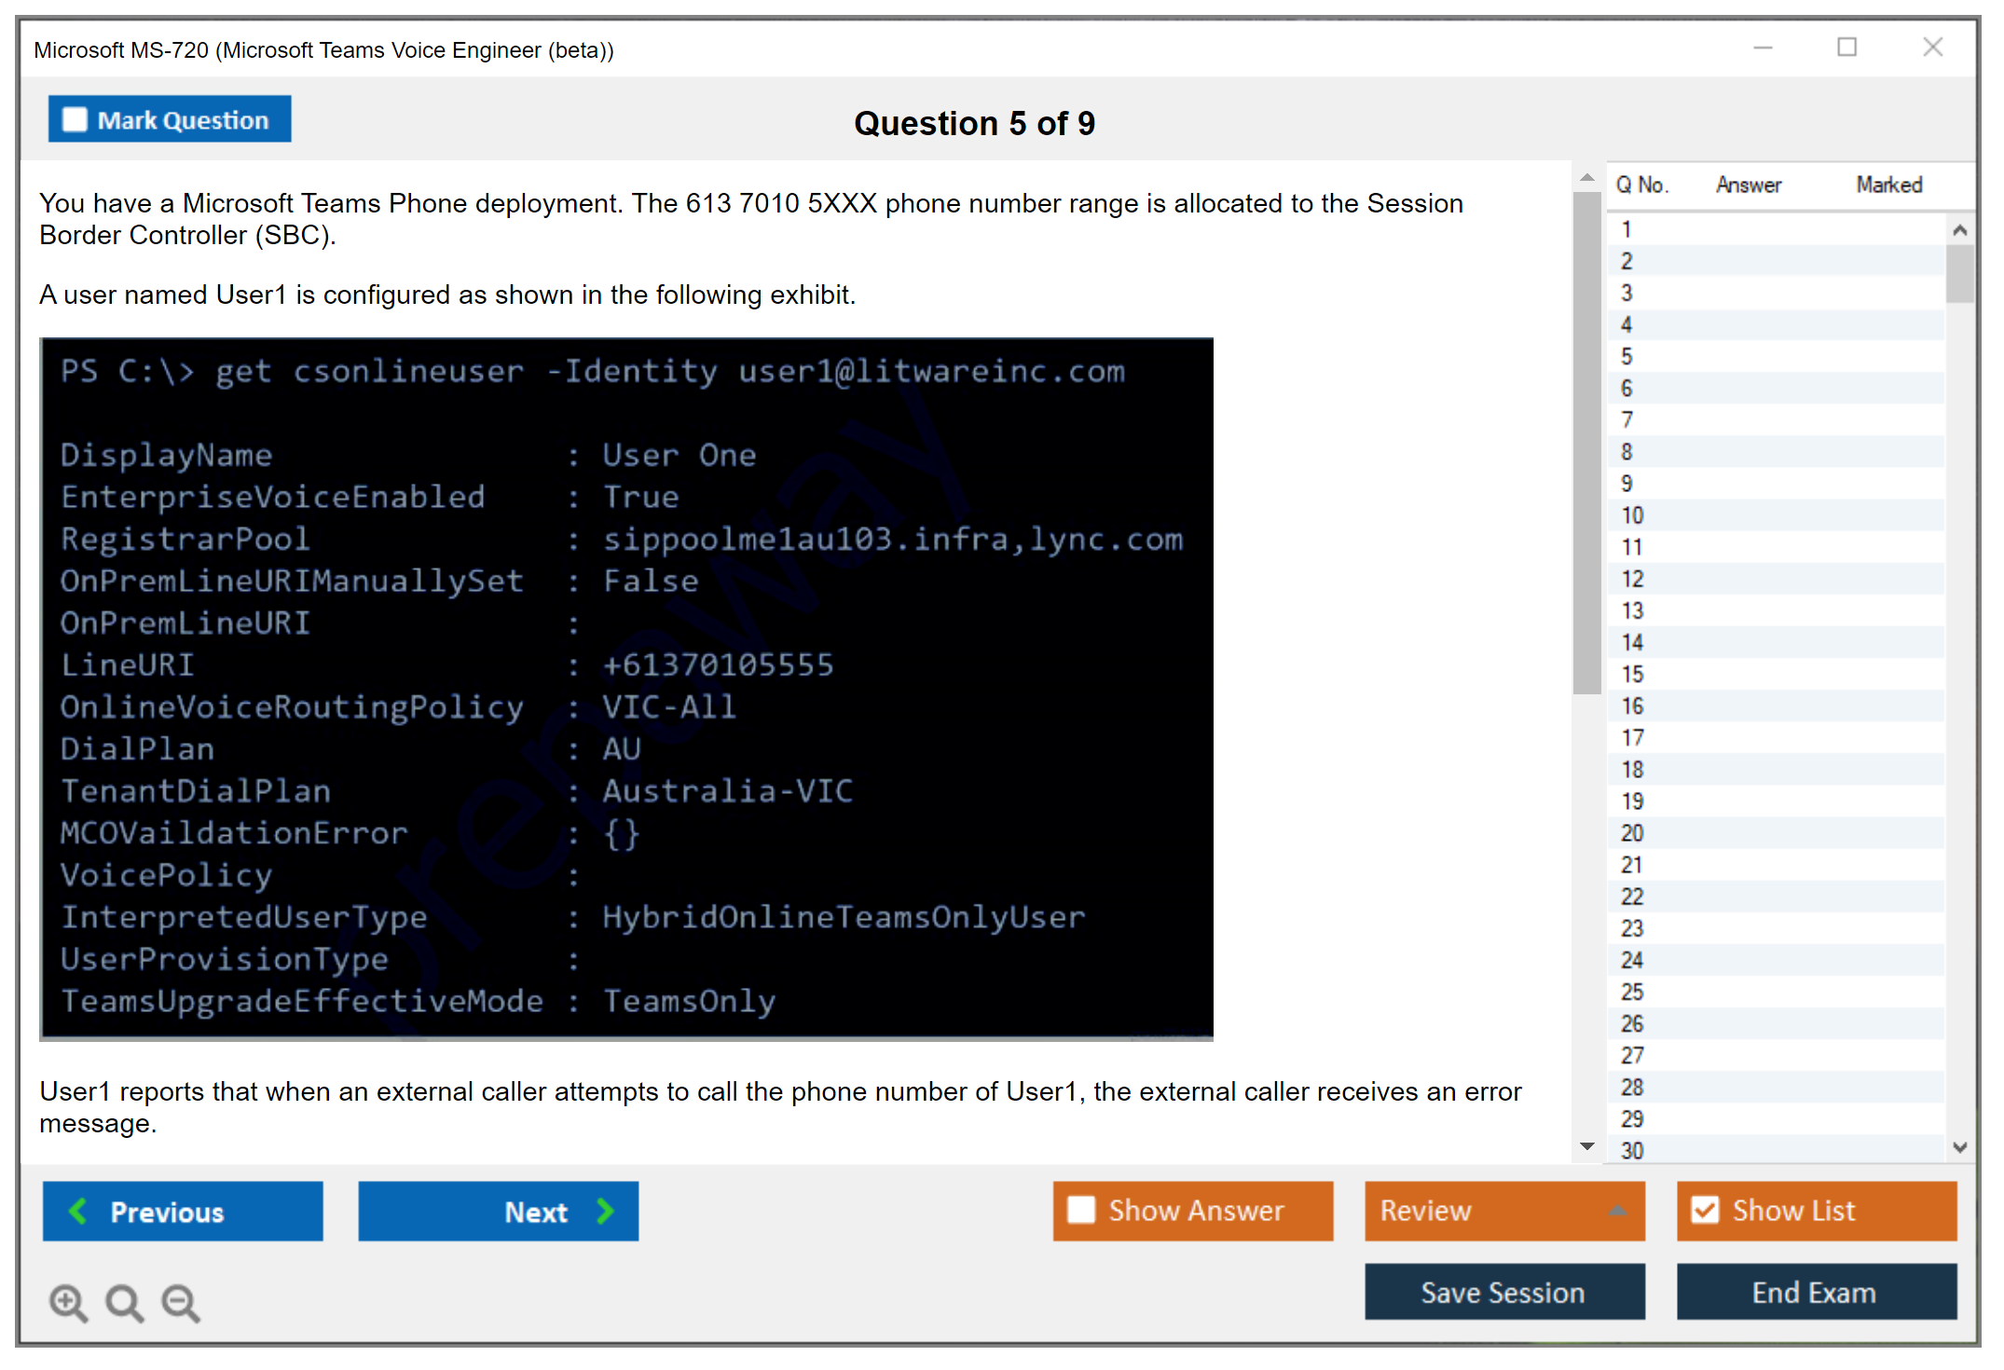The height and width of the screenshot is (1370, 2004).
Task: Click the question pane vertical scrollbar thumb
Action: (1586, 443)
